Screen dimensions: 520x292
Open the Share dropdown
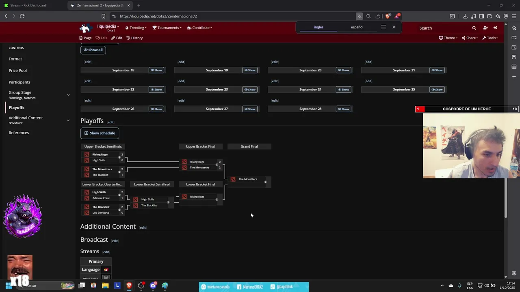pyautogui.click(x=470, y=38)
